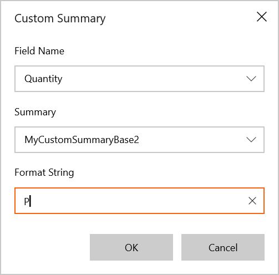279x275 pixels.
Task: Open the MyCustomSummaryBase2 combo box
Action: pyautogui.click(x=139, y=140)
